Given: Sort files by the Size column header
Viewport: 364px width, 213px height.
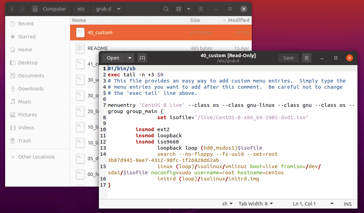Looking at the screenshot, I should tap(195, 20).
